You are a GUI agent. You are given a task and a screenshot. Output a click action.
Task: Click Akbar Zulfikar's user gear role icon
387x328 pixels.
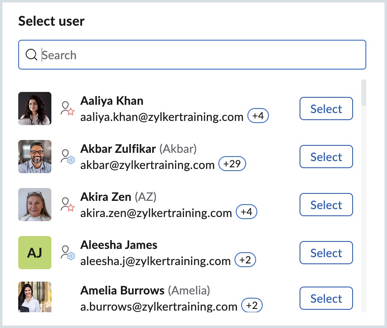pos(67,157)
